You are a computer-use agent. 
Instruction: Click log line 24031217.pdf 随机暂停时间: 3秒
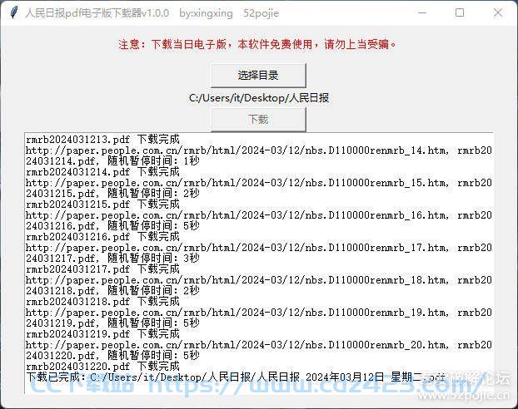coord(112,259)
